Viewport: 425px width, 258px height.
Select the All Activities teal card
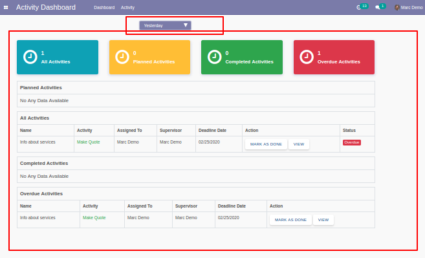coord(58,57)
